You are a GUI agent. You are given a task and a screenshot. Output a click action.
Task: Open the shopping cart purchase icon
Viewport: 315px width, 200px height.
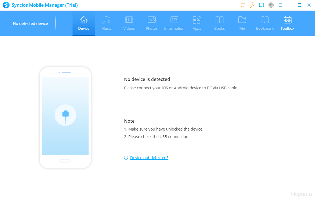point(242,5)
